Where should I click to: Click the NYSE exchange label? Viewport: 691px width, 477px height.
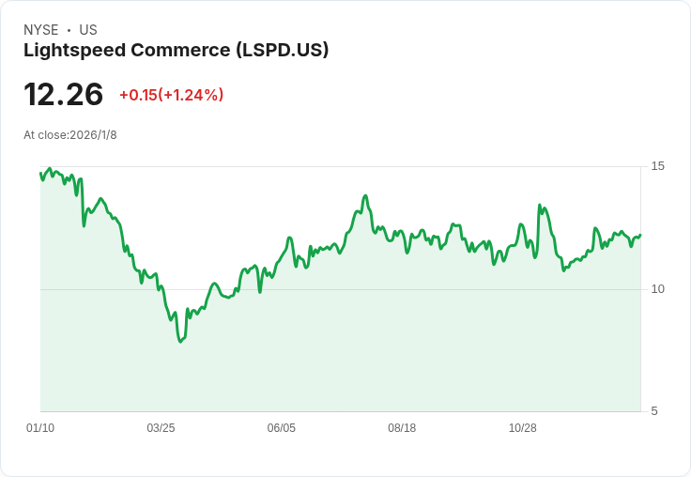41,30
